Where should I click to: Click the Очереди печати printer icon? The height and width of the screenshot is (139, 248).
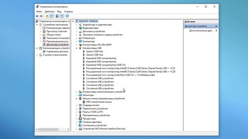(80, 105)
